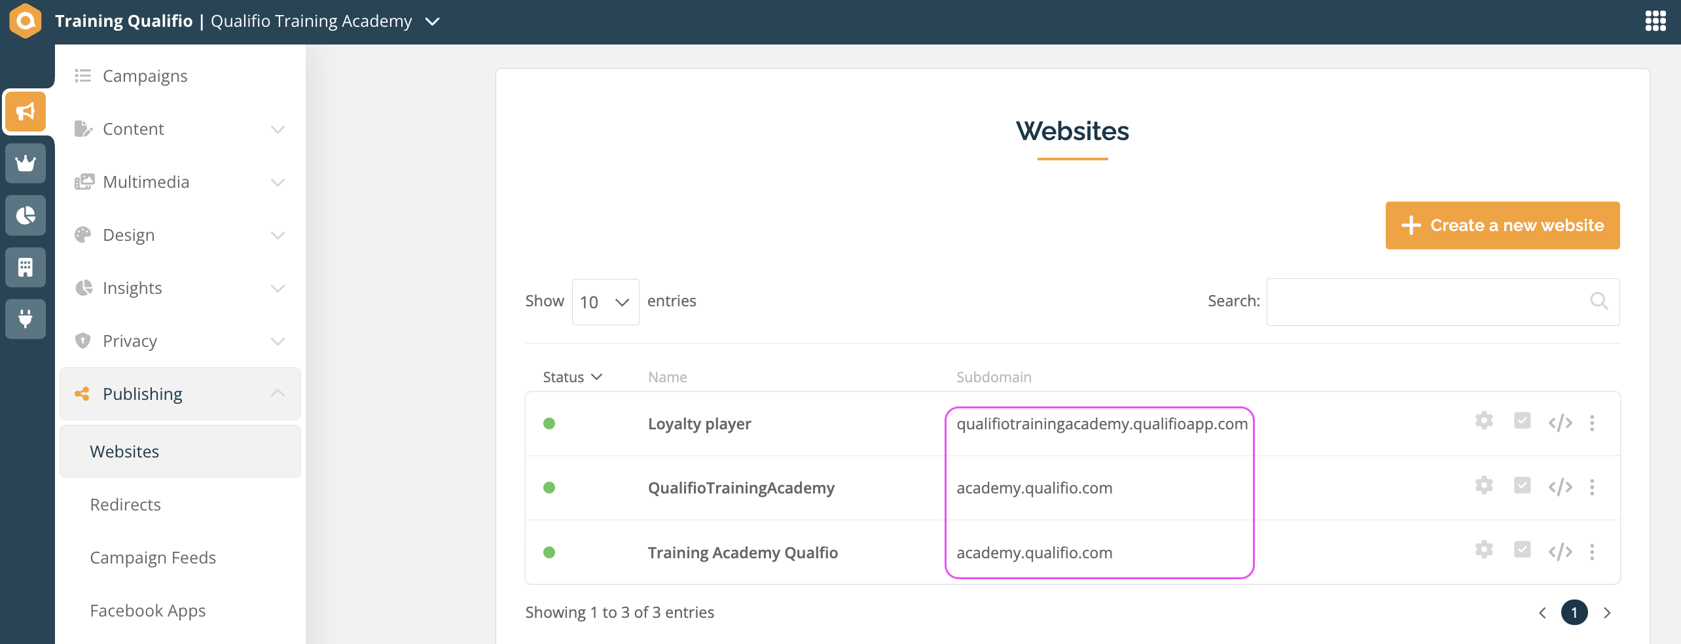This screenshot has height=644, width=1681.
Task: Open settings gear for QualifioTrainingAcademy
Action: coord(1484,486)
